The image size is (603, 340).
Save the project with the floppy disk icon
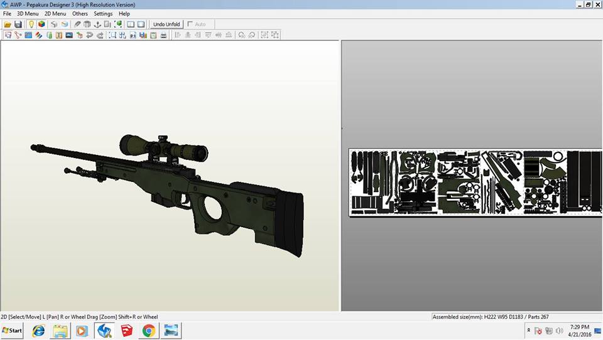[x=18, y=24]
